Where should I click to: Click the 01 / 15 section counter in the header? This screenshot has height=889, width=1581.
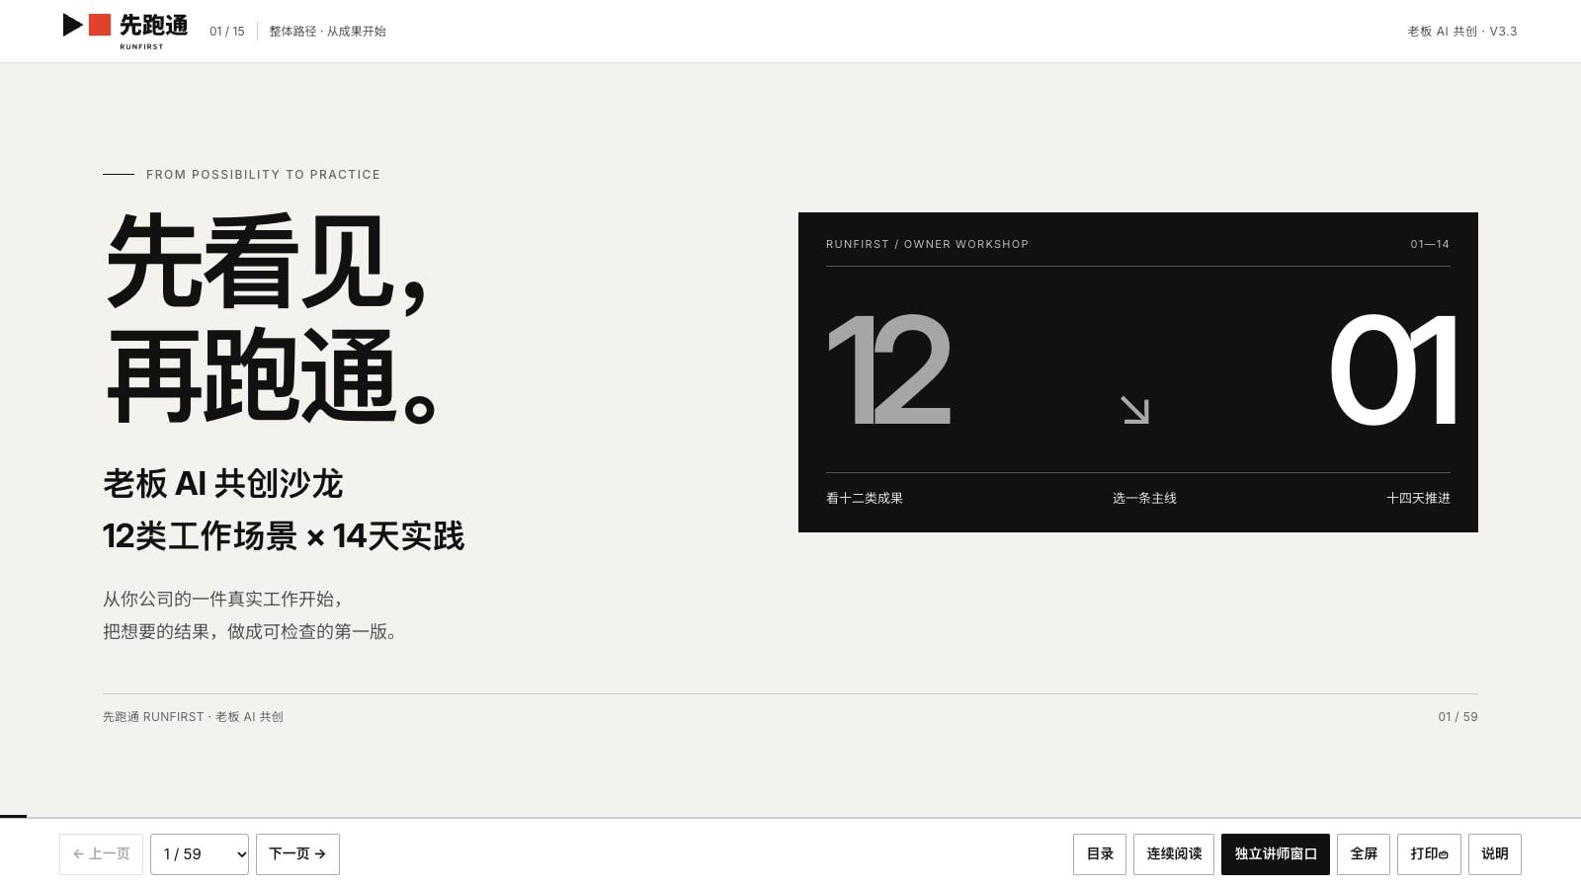(226, 32)
